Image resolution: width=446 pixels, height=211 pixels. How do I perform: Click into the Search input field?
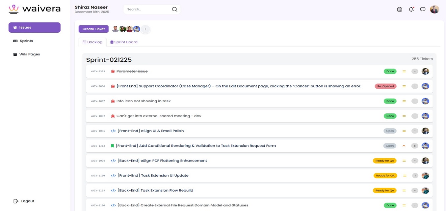[147, 9]
